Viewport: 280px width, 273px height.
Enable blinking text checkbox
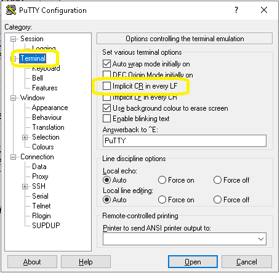point(106,119)
